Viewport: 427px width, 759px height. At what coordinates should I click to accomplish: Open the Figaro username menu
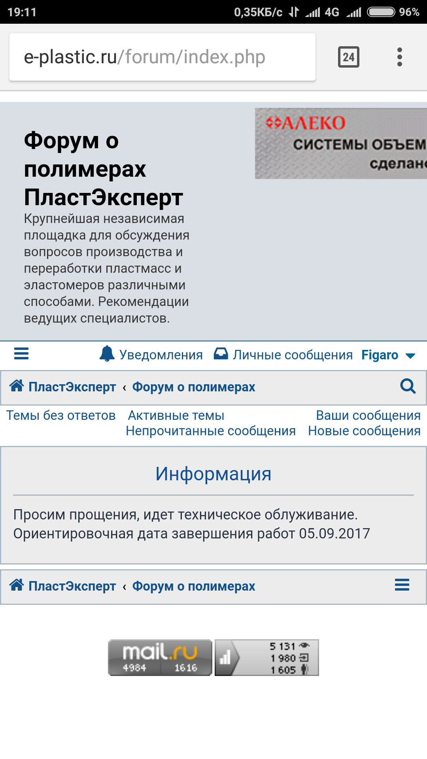[380, 355]
